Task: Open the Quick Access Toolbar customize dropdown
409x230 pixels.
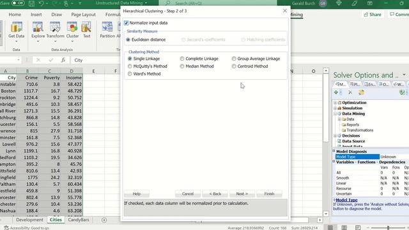Action: point(80,3)
